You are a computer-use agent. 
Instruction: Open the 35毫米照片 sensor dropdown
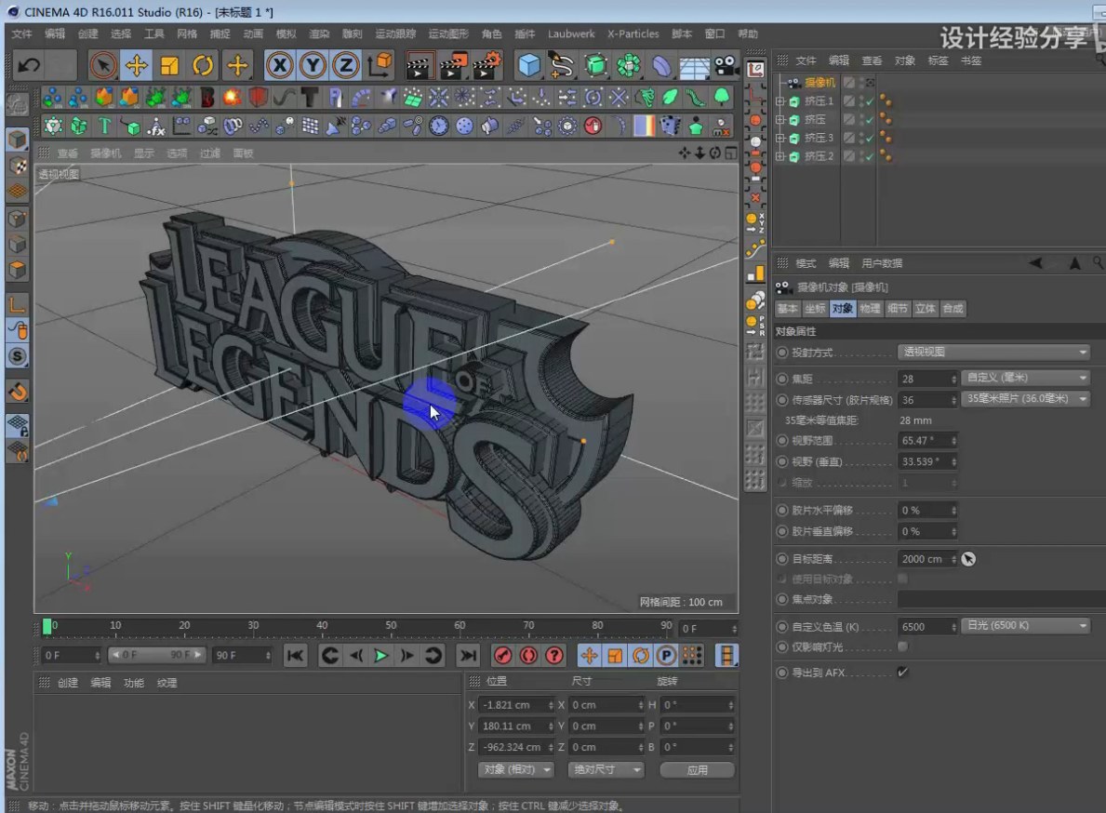click(1026, 399)
